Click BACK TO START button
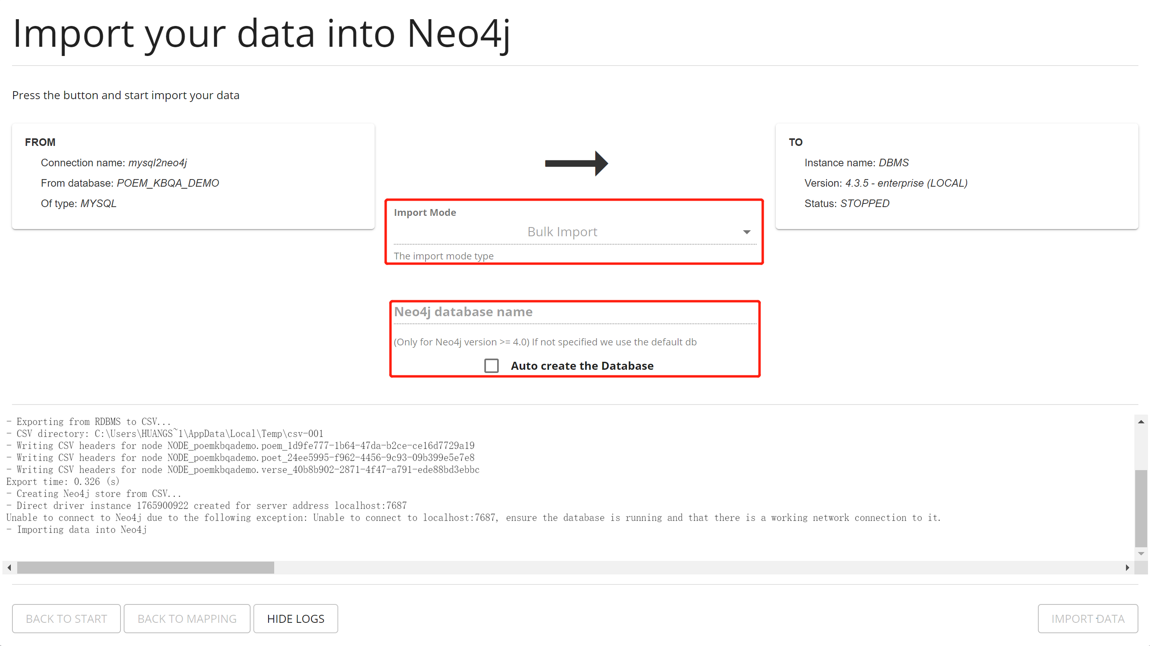 [x=66, y=618]
